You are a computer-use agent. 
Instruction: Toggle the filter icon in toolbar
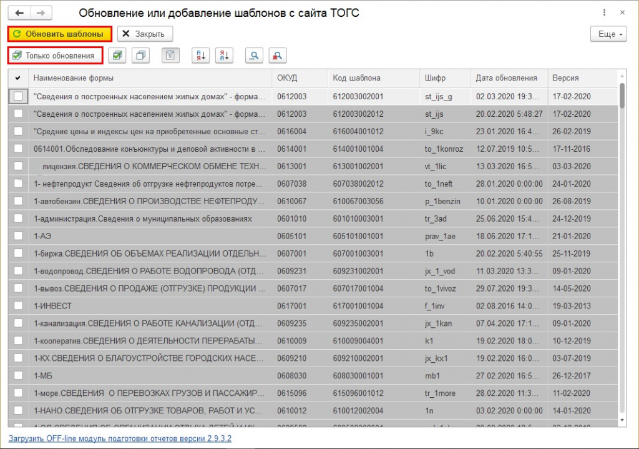[x=170, y=56]
